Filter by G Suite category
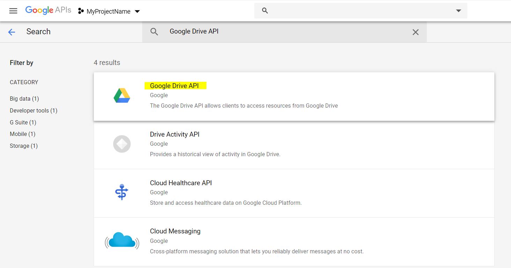 [x=23, y=122]
